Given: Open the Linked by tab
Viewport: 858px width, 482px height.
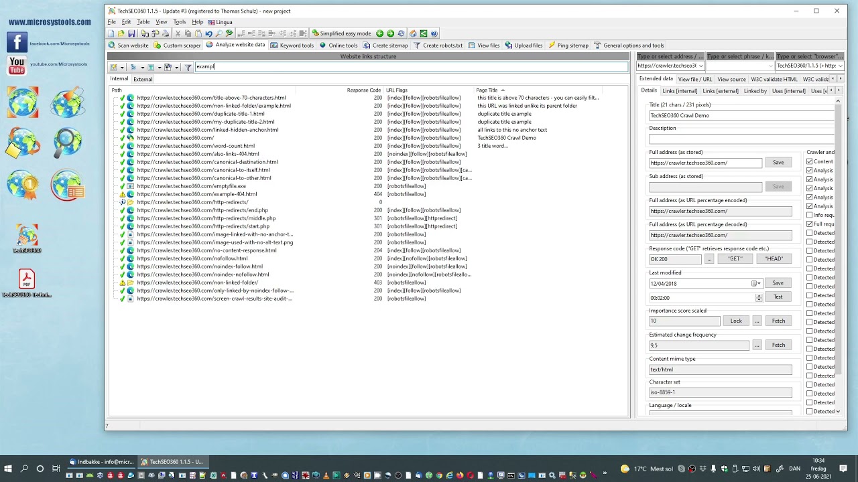Looking at the screenshot, I should pos(755,90).
